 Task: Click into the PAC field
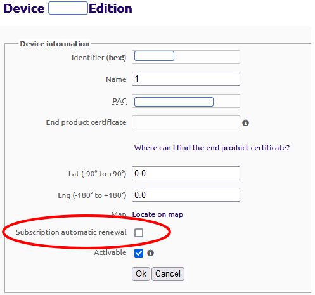186,101
